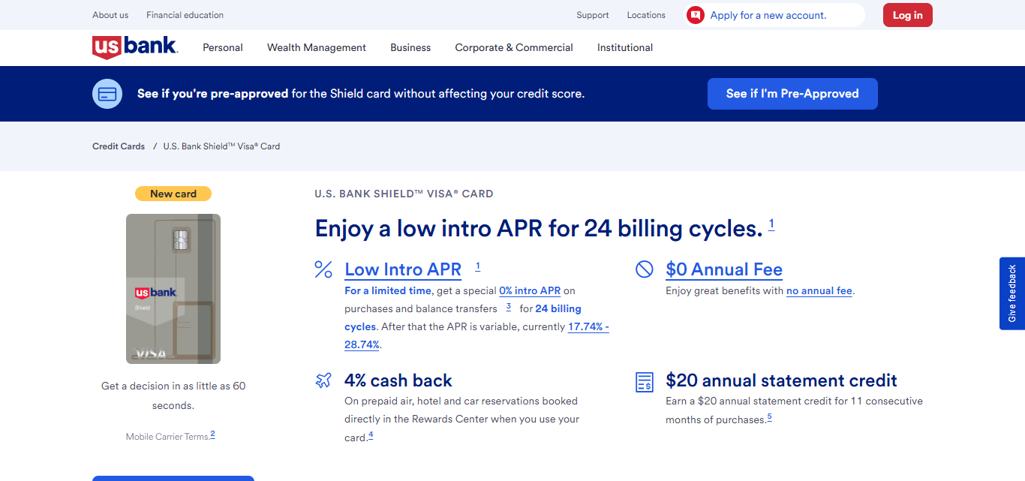Image resolution: width=1025 pixels, height=481 pixels.
Task: Click Get a decision in 60 seconds text
Action: [x=173, y=395]
